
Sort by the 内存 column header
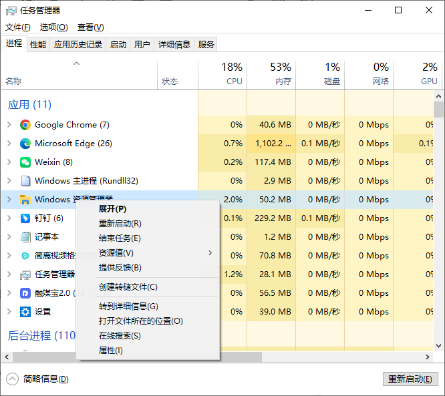(271, 75)
